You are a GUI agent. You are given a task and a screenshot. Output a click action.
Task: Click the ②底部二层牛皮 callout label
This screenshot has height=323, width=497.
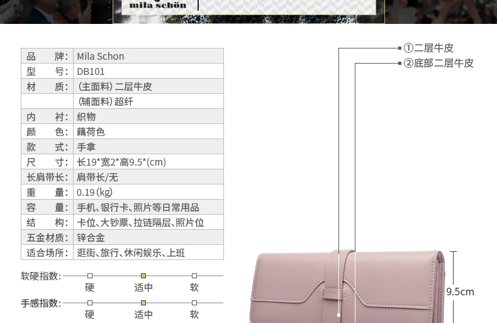tap(438, 63)
